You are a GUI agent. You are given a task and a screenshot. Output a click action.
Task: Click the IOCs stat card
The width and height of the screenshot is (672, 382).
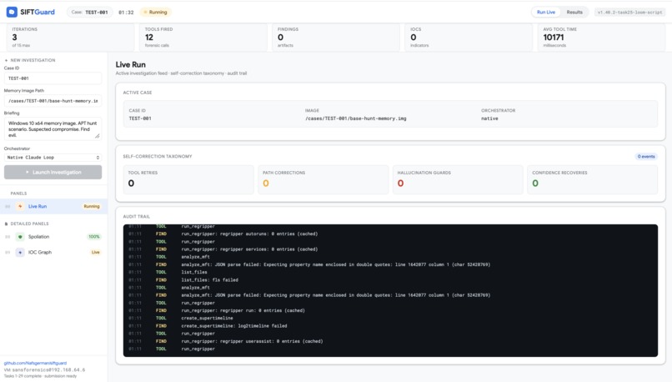[469, 38]
